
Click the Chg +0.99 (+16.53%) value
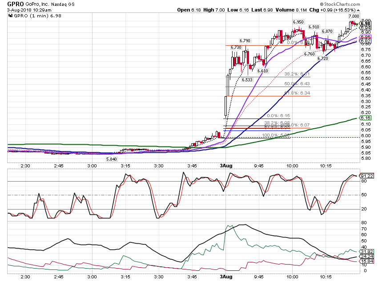point(333,10)
